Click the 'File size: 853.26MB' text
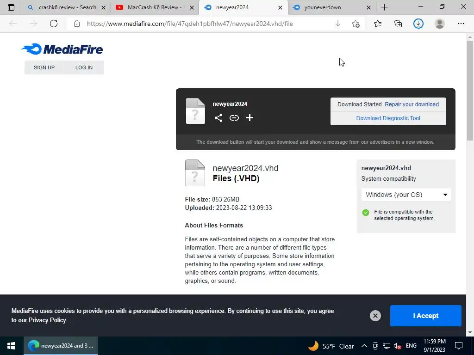The height and width of the screenshot is (355, 474). (x=212, y=200)
